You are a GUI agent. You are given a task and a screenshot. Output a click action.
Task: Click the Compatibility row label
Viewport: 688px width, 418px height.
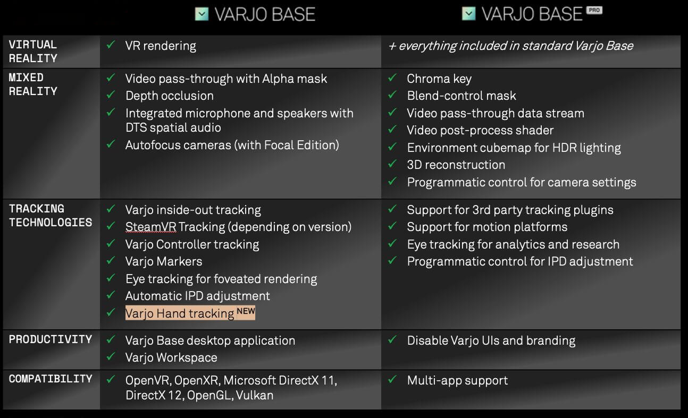51,379
